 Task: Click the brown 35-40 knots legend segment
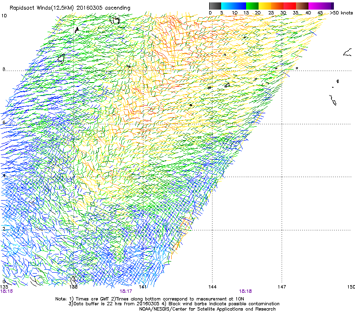(302, 6)
